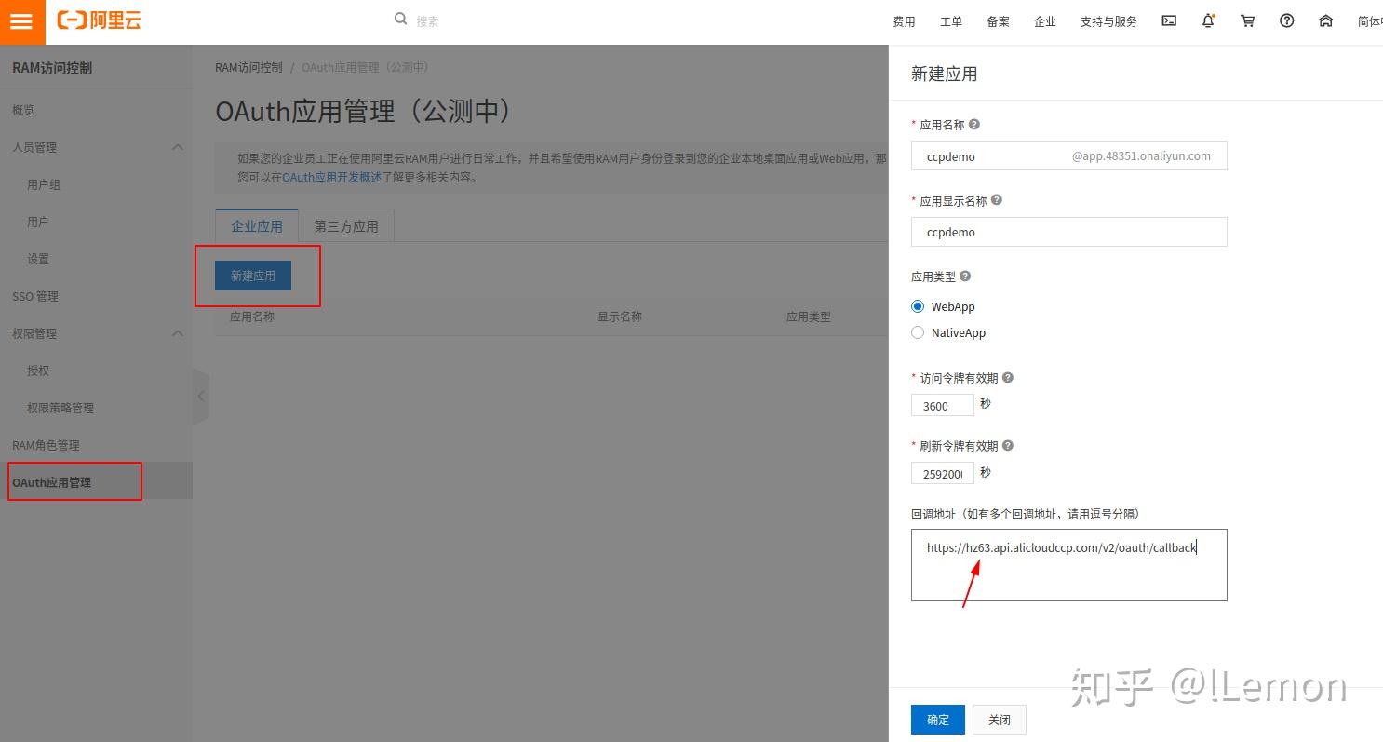Open the 简体中文 language dropdown
The height and width of the screenshot is (742, 1383).
coord(1369,21)
